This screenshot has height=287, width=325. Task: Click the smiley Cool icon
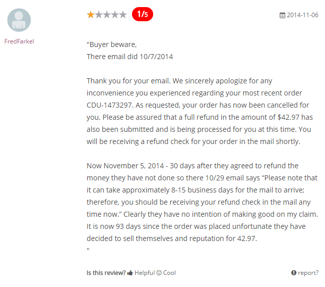point(159,273)
